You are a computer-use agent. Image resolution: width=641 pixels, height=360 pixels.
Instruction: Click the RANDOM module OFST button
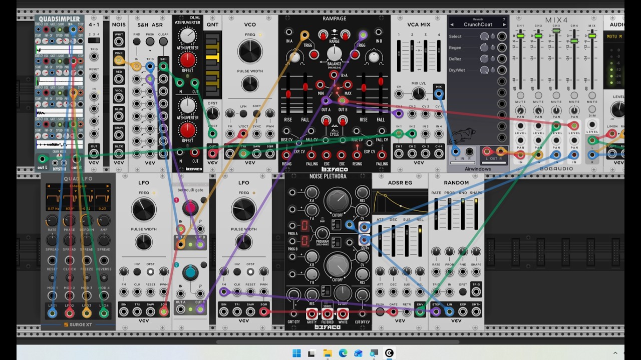(x=463, y=291)
